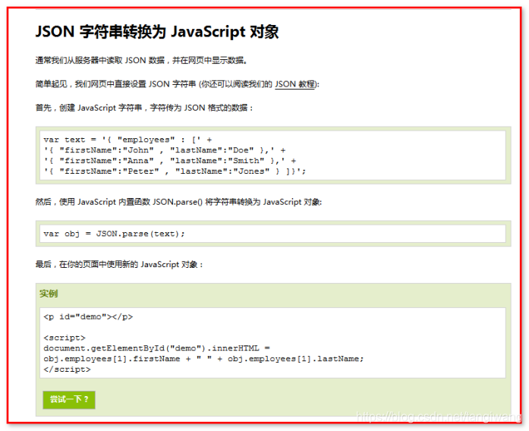Click the closing </script> tag line

point(67,370)
